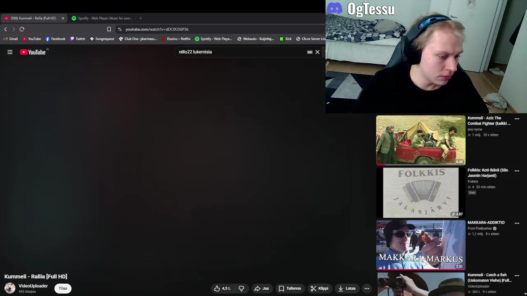Open options menu for Catch a fish

click(517, 275)
